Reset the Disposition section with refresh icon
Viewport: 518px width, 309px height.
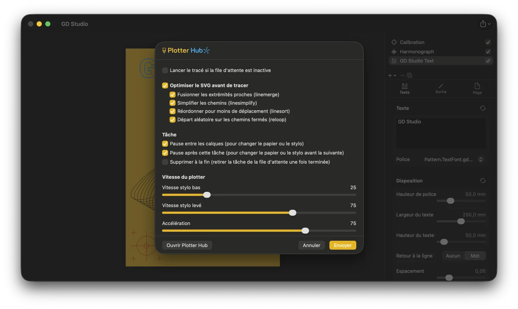pyautogui.click(x=483, y=181)
